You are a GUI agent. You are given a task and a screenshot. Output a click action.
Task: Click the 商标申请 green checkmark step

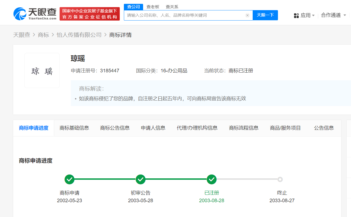(x=69, y=179)
